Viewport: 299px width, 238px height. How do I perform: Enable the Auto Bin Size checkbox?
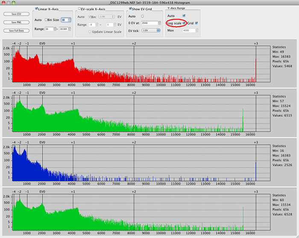tap(46, 20)
